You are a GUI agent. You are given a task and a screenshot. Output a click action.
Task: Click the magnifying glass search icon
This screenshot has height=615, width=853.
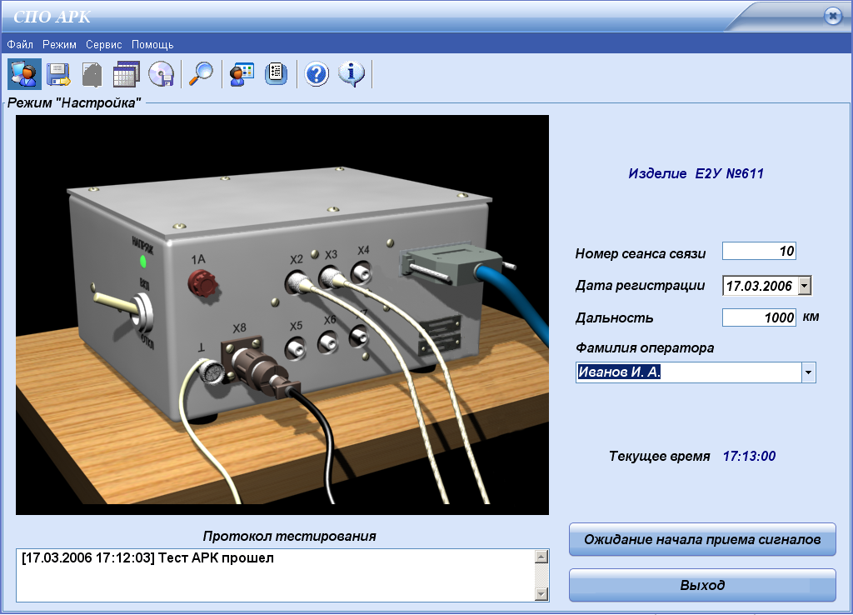click(x=200, y=74)
